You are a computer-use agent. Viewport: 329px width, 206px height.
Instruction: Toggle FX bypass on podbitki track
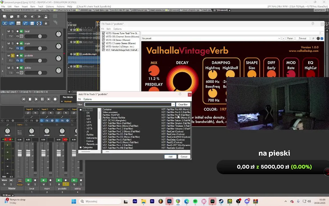click(x=21, y=61)
